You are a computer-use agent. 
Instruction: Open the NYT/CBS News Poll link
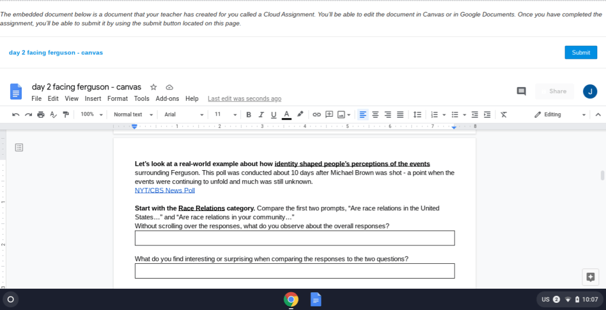click(x=165, y=190)
